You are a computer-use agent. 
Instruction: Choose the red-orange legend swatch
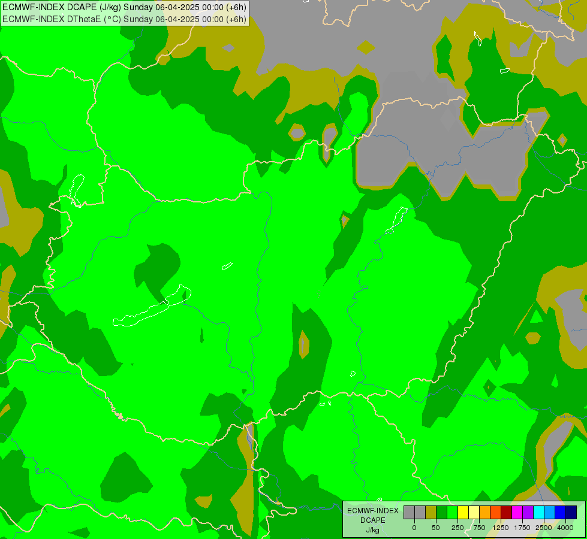tap(496, 513)
